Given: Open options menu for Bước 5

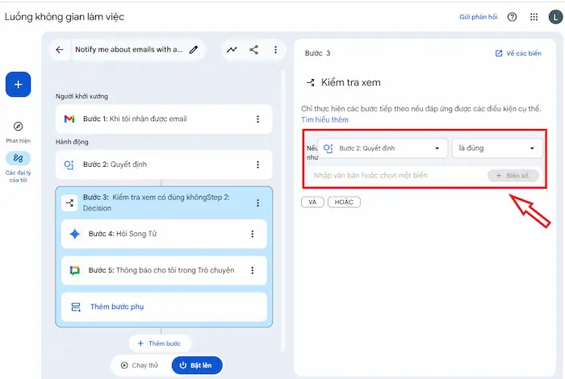Looking at the screenshot, I should click(252, 270).
